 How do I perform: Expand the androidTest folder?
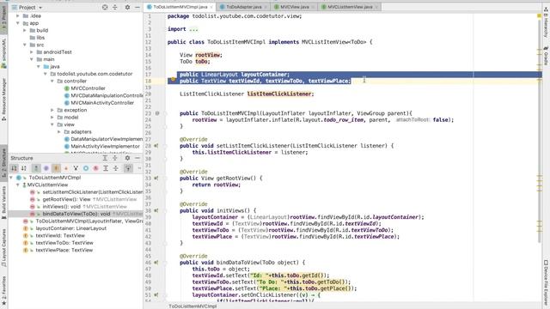(32, 51)
